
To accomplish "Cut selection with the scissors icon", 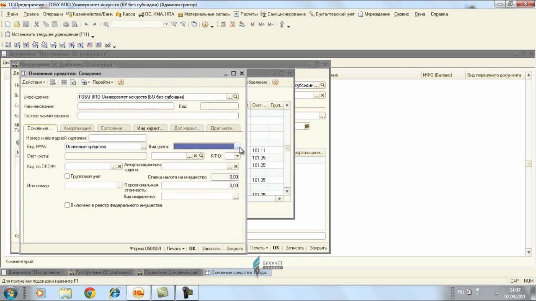I will coord(36,25).
